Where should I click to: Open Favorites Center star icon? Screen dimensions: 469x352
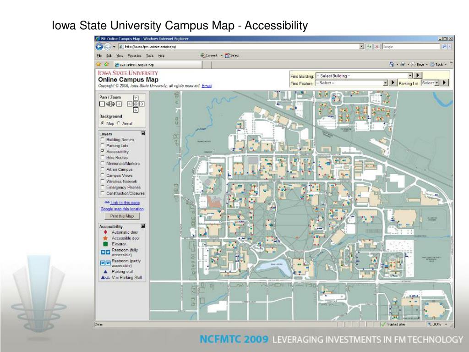point(99,64)
